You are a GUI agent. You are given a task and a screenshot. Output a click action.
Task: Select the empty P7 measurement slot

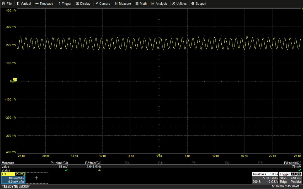[x=263, y=163]
